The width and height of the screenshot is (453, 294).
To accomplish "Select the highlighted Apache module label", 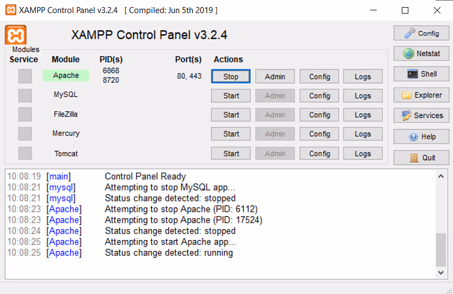I will pyautogui.click(x=66, y=75).
